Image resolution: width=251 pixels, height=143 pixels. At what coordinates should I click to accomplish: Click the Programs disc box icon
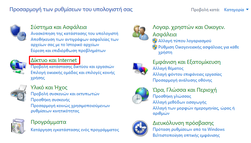pos(18,126)
